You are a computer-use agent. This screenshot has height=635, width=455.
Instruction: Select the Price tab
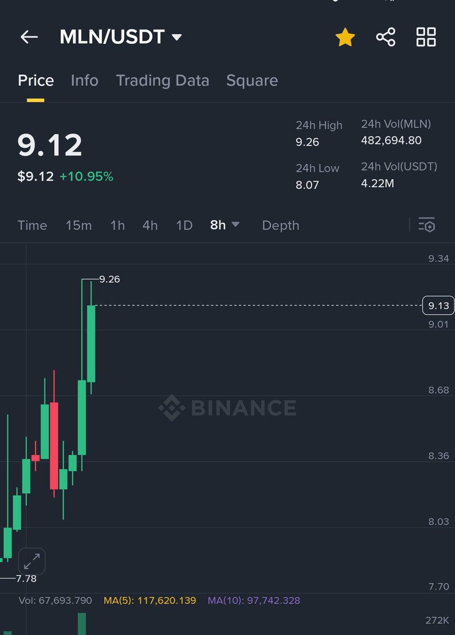point(36,80)
